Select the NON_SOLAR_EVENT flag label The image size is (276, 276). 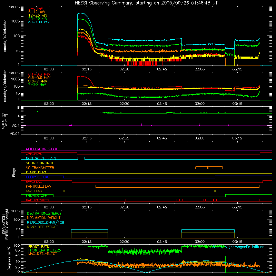click(x=42, y=158)
